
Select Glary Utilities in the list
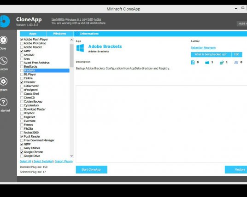(32, 148)
